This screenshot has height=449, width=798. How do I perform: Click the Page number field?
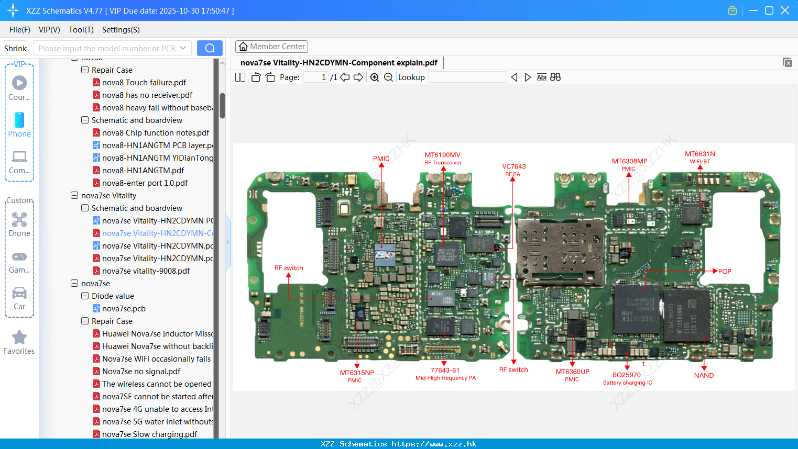tap(316, 77)
